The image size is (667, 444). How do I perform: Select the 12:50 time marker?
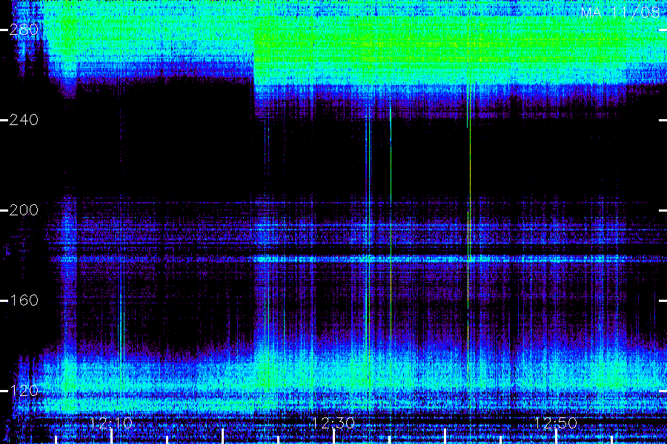point(556,423)
